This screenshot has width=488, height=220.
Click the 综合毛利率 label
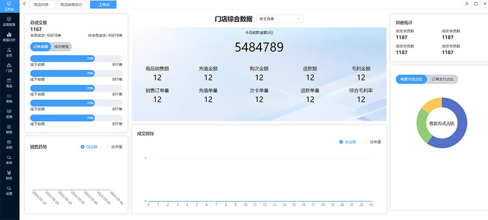(361, 91)
